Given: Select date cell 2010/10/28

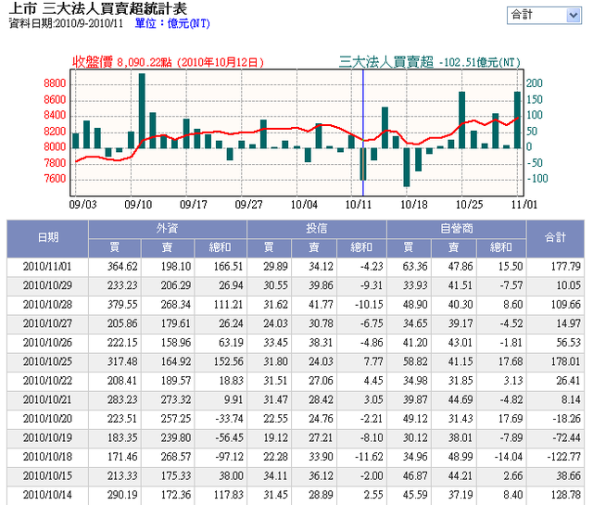Looking at the screenshot, I should (x=47, y=305).
